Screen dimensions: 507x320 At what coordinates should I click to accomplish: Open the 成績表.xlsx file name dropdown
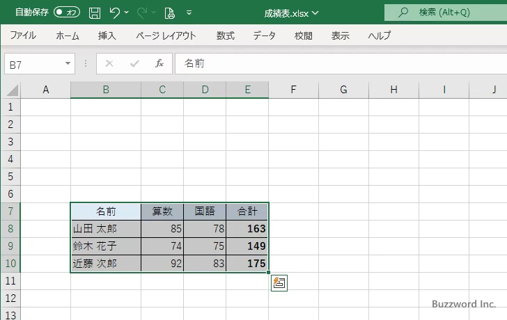292,13
